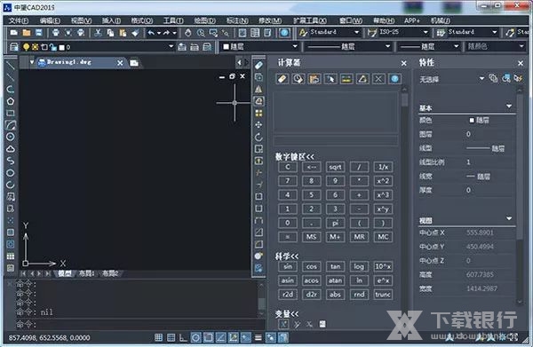Screen dimensions: 533x347
Task: Click calculator distance between points ruler icon
Action: pyautogui.click(x=346, y=79)
